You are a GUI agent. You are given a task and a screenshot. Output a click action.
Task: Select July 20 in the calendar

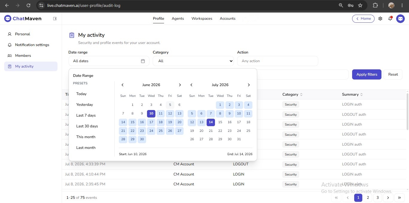pyautogui.click(x=202, y=131)
